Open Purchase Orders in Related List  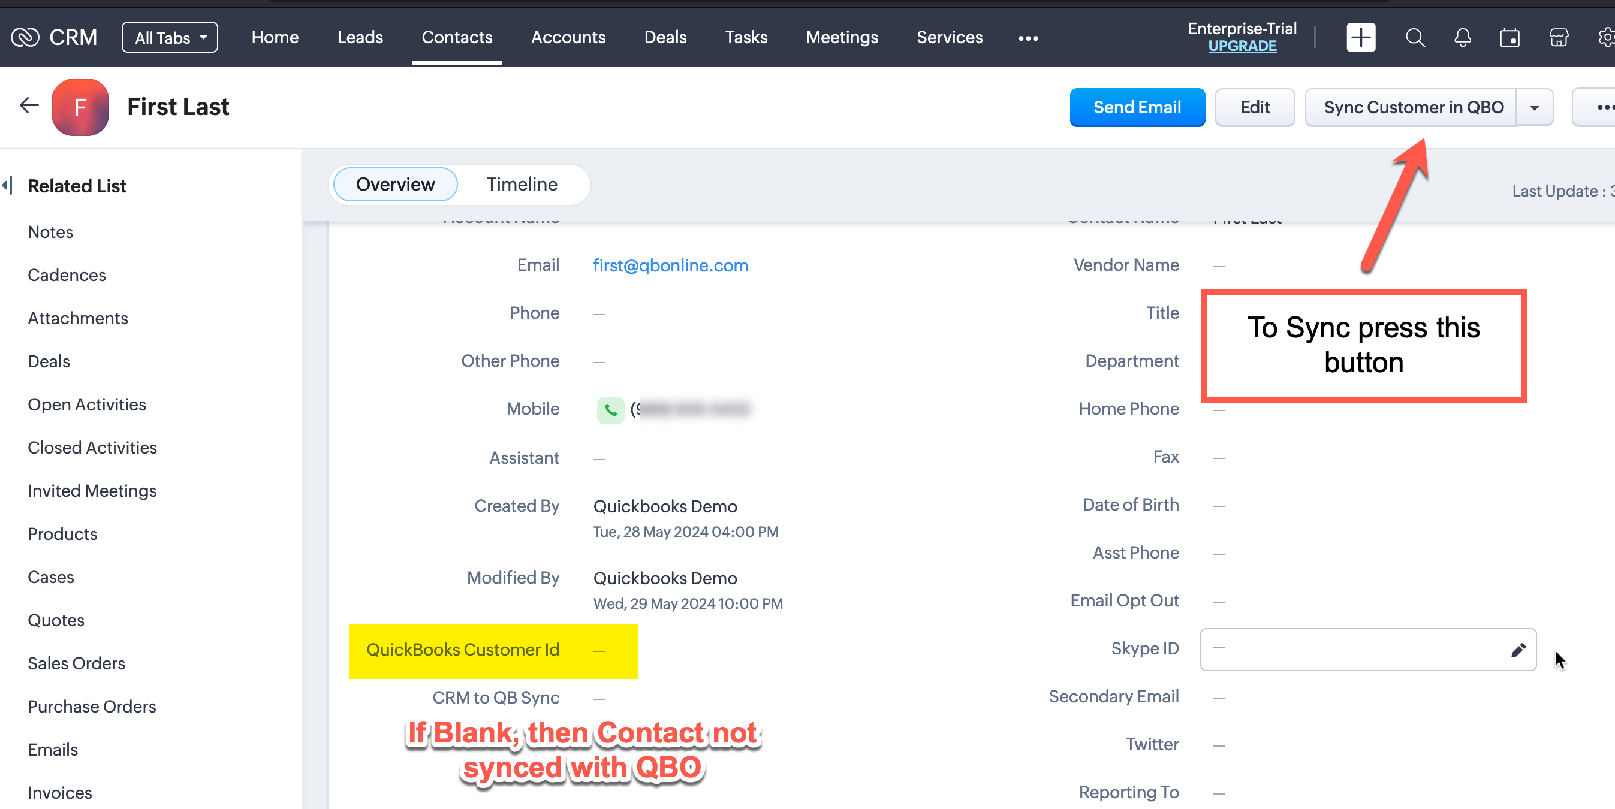92,707
